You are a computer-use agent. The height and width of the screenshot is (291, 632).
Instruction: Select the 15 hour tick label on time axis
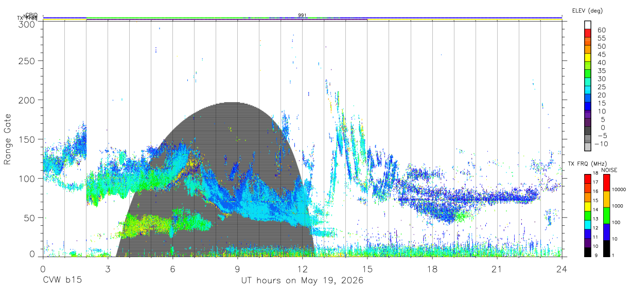click(x=367, y=268)
